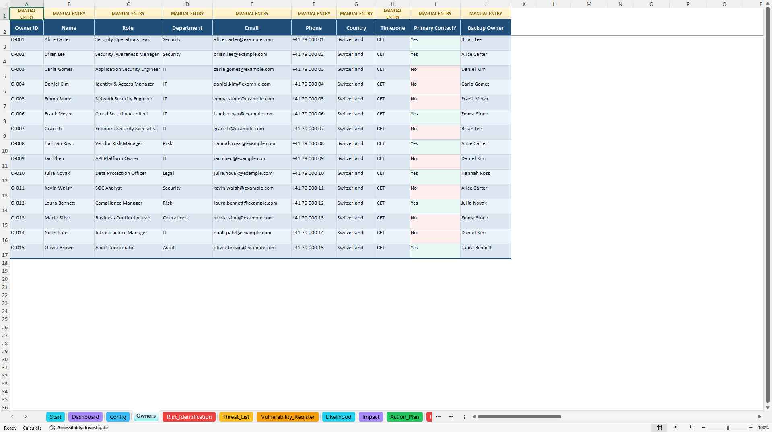
Task: Click the vertical scrollbar thumb
Action: click(768, 205)
